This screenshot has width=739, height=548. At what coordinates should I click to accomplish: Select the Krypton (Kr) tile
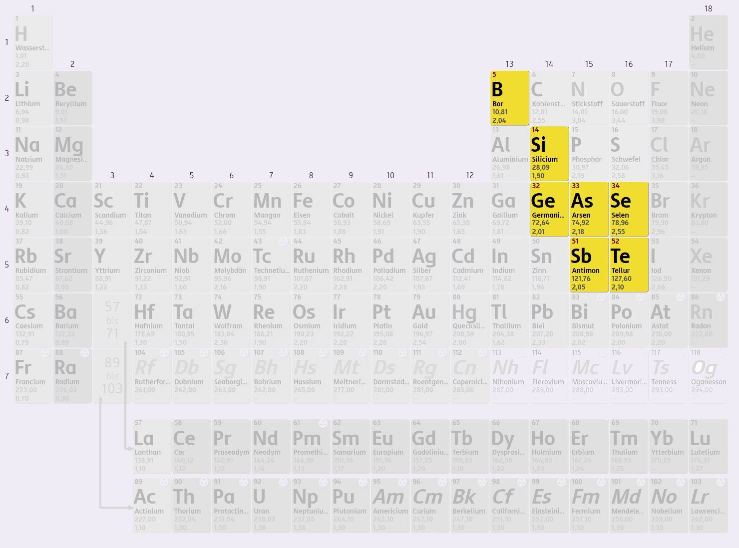(x=709, y=209)
